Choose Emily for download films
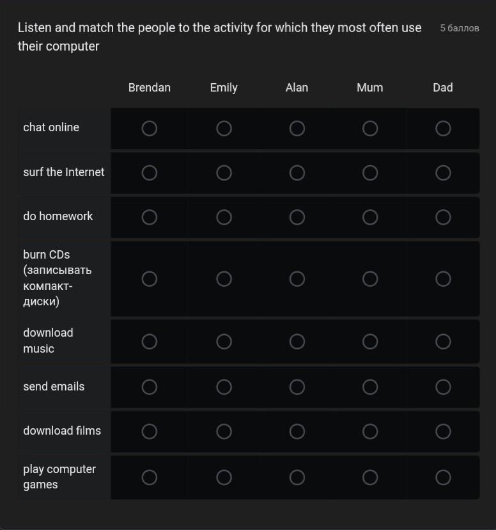496x530 pixels. click(224, 431)
